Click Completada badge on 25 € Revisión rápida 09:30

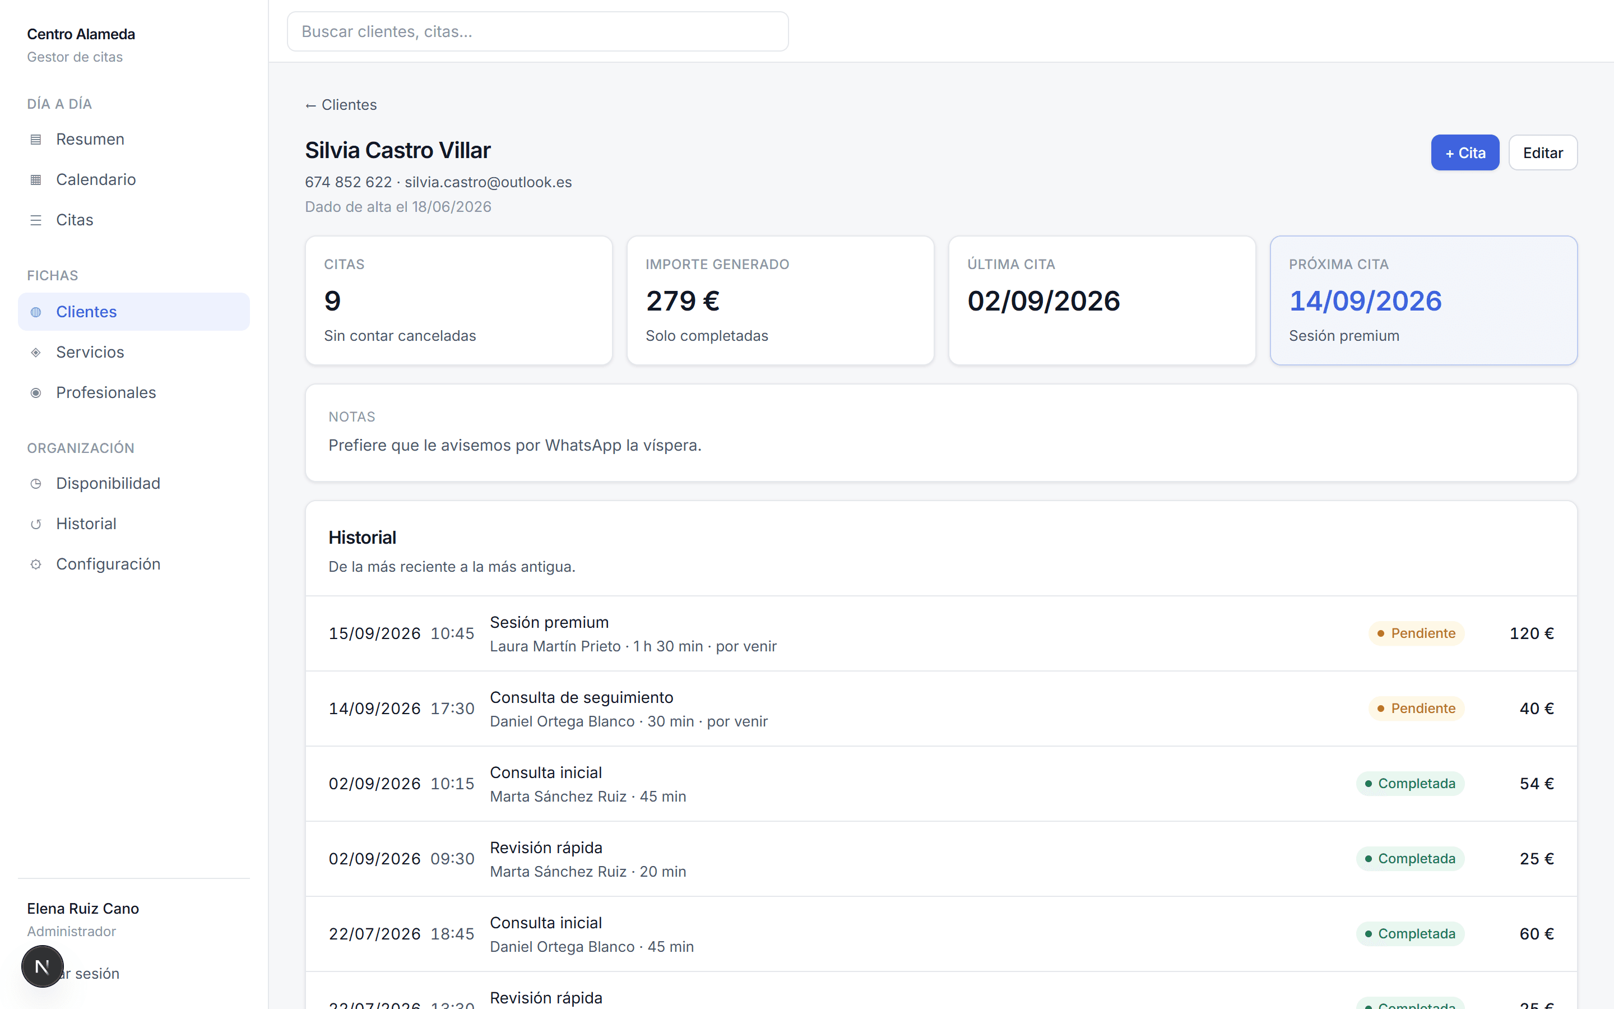click(x=1410, y=859)
